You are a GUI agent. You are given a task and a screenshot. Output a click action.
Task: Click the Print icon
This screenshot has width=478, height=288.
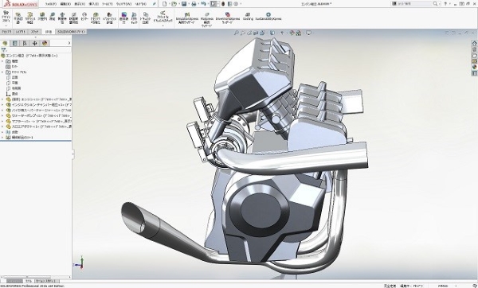pyautogui.click(x=194, y=4)
